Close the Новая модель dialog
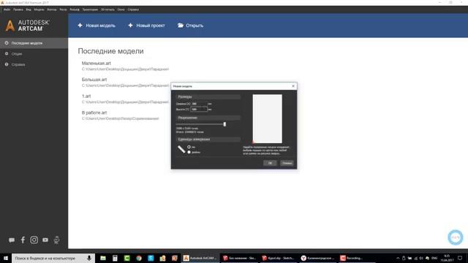Screen dimensions: 468x263 pos(293,86)
